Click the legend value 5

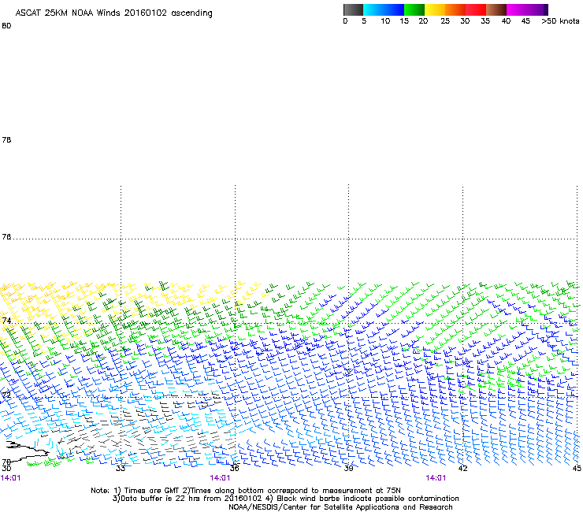364,21
